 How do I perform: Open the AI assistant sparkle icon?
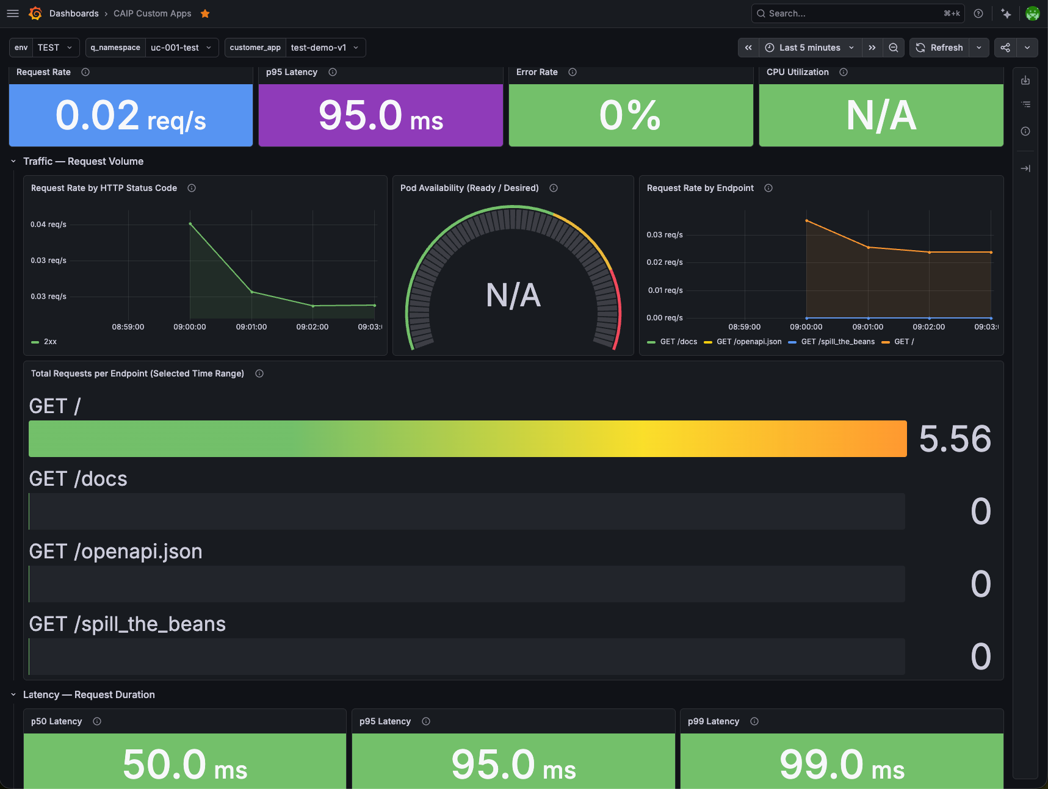click(1006, 13)
